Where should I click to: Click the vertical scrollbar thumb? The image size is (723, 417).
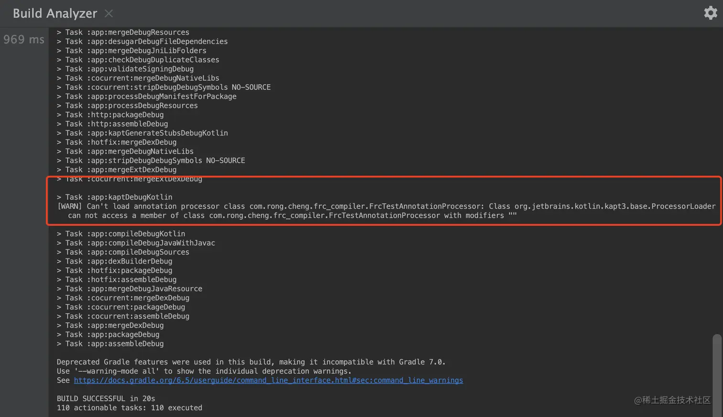coord(716,375)
